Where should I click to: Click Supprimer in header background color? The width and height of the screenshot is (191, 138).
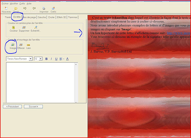[24, 27]
